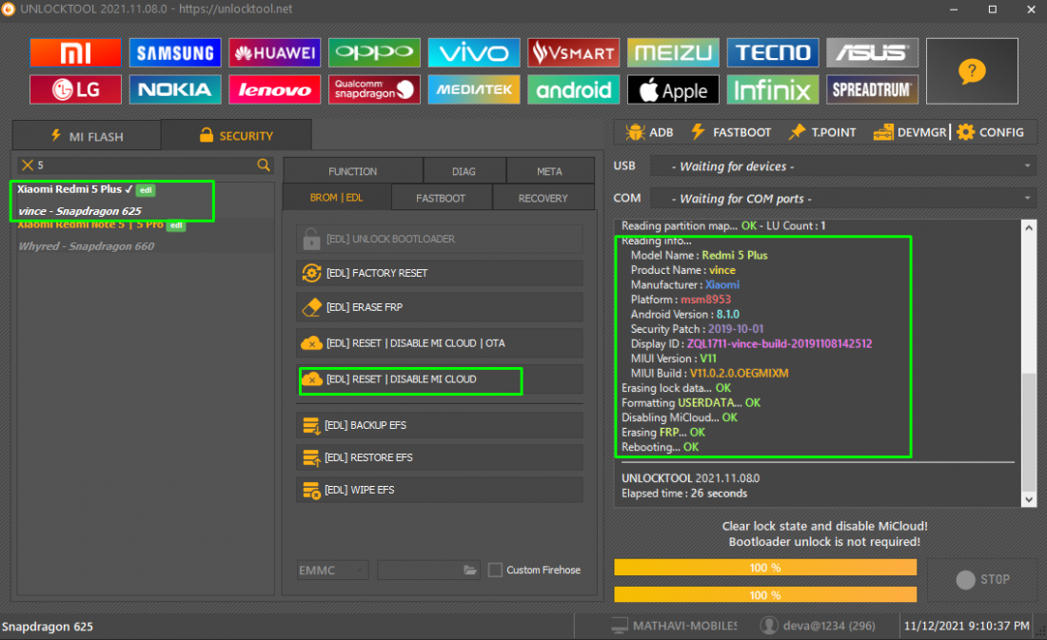Open the CONFIG settings
The width and height of the screenshot is (1047, 640).
coord(990,132)
